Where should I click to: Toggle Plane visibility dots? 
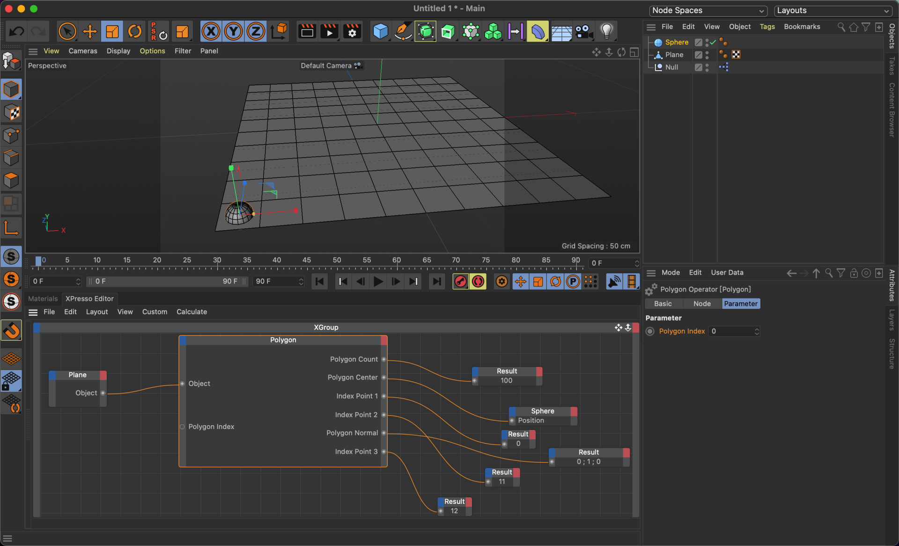click(707, 55)
